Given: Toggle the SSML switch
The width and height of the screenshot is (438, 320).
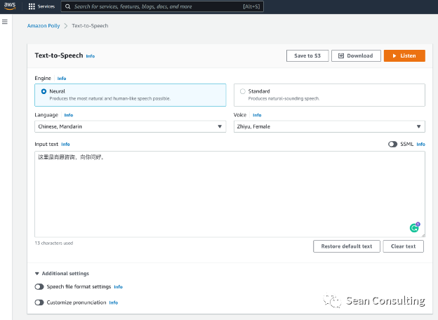Looking at the screenshot, I should [392, 144].
